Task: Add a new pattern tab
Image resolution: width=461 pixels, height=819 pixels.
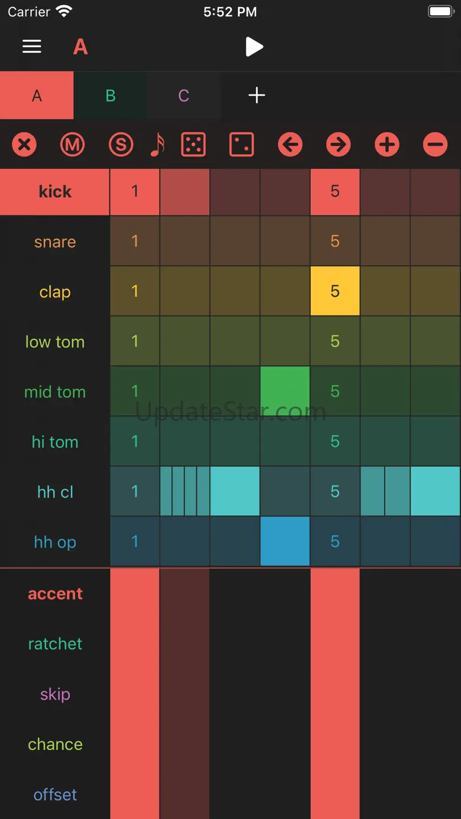Action: tap(257, 96)
